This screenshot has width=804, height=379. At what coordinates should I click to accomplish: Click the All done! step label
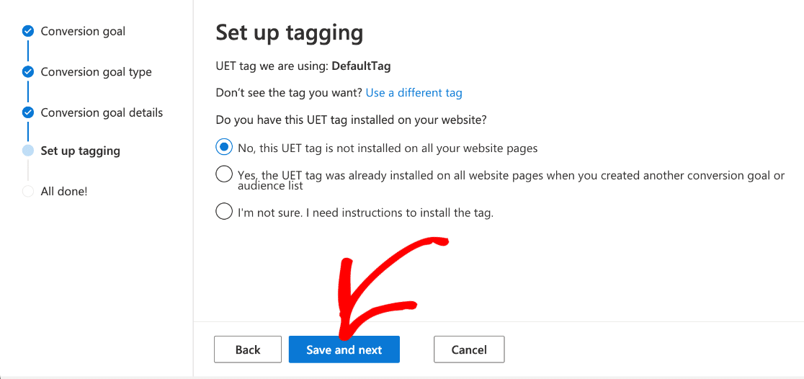(64, 192)
